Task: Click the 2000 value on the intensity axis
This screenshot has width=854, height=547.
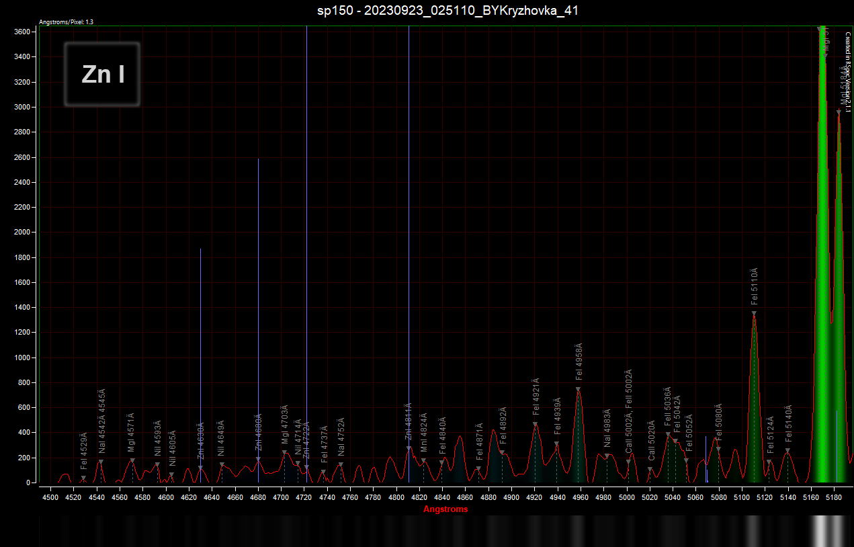Action: (x=21, y=233)
